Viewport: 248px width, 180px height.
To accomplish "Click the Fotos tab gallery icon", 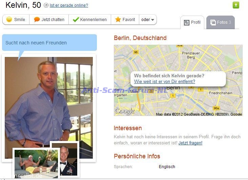I will pyautogui.click(x=213, y=22).
